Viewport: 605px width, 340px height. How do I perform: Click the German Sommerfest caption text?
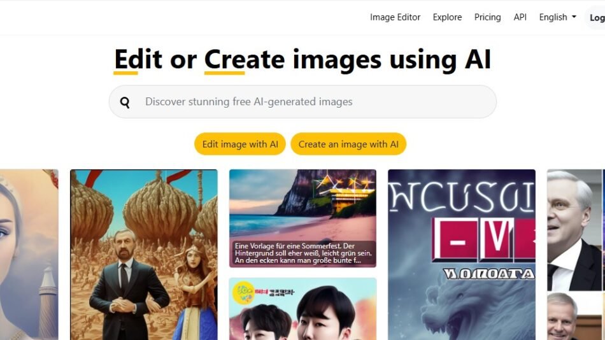coord(302,253)
